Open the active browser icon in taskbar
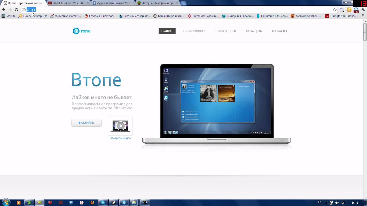Screen dimensions: 367x206 coord(40,203)
